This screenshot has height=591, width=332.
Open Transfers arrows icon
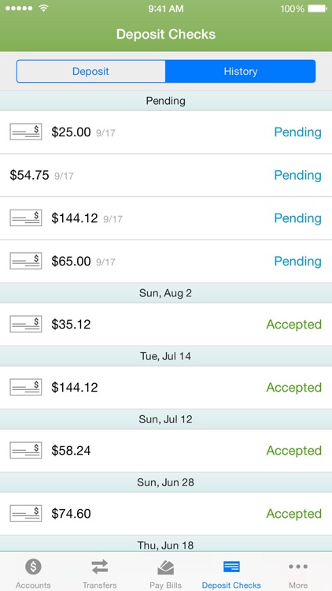(x=99, y=567)
